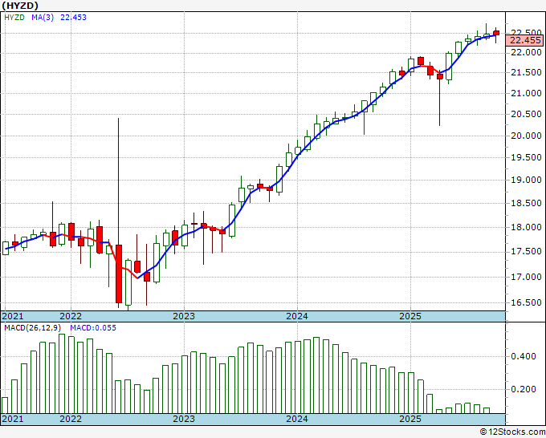Click the 18.500 price axis label
The height and width of the screenshot is (438, 546).
pyautogui.click(x=526, y=203)
